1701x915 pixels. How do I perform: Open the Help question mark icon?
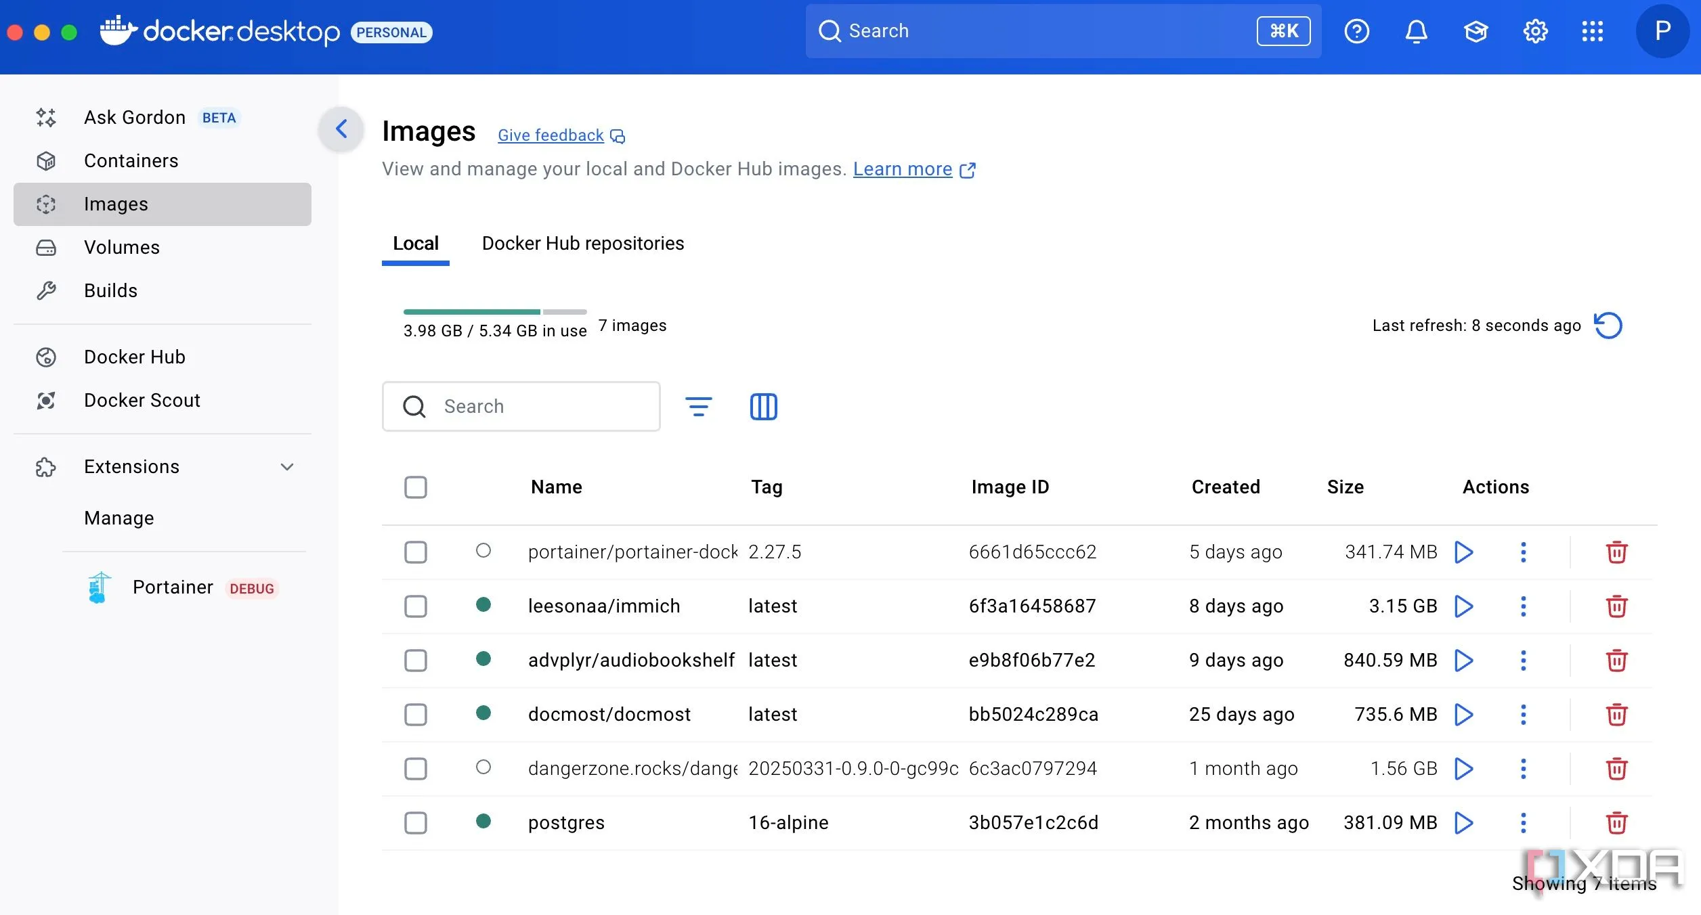pyautogui.click(x=1356, y=31)
